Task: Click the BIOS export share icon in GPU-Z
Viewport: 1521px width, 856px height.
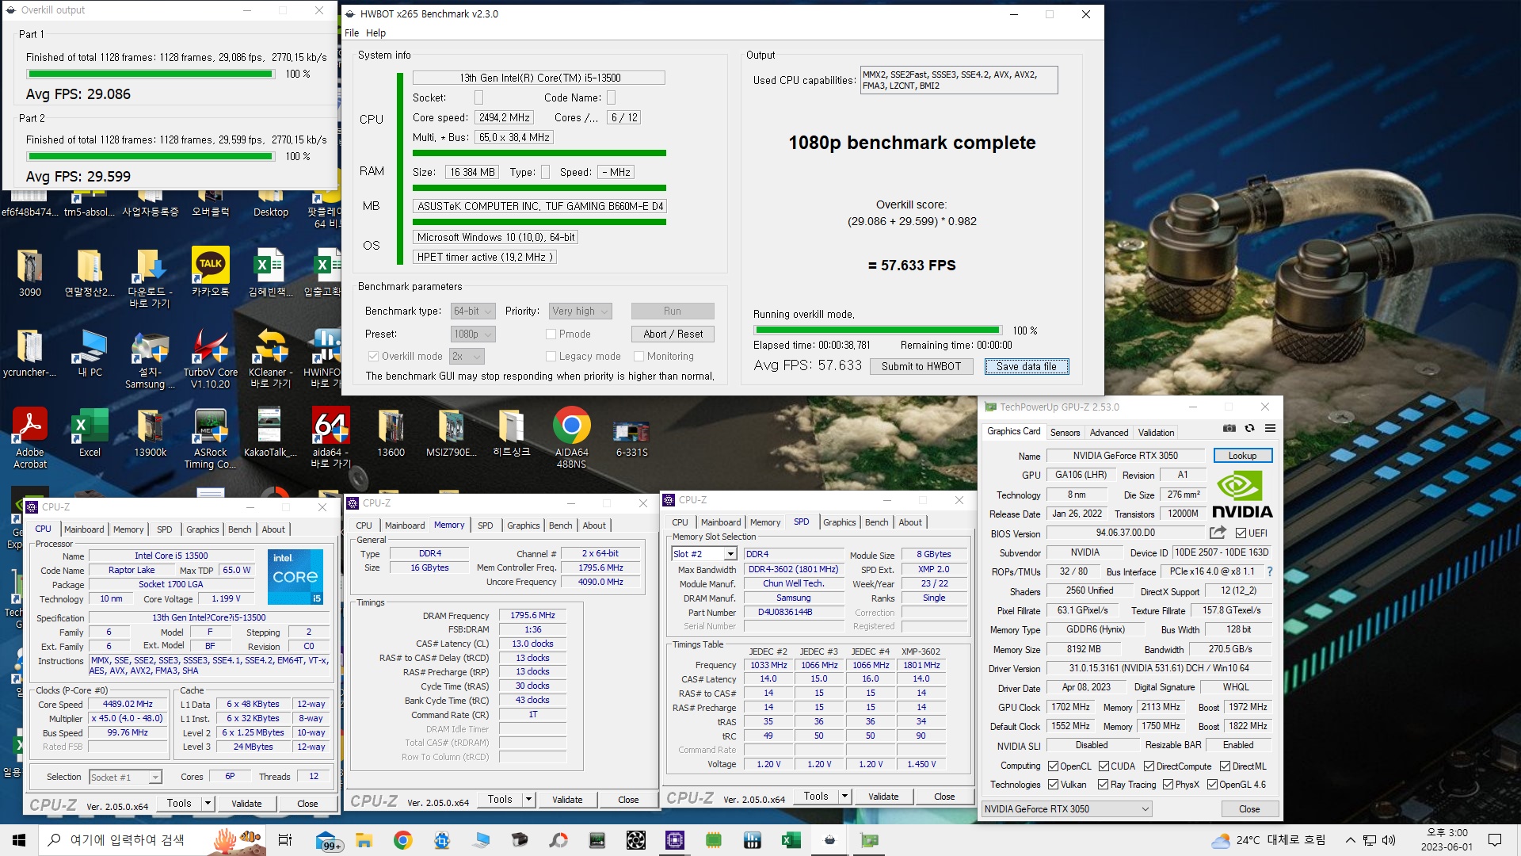Action: click(x=1218, y=533)
